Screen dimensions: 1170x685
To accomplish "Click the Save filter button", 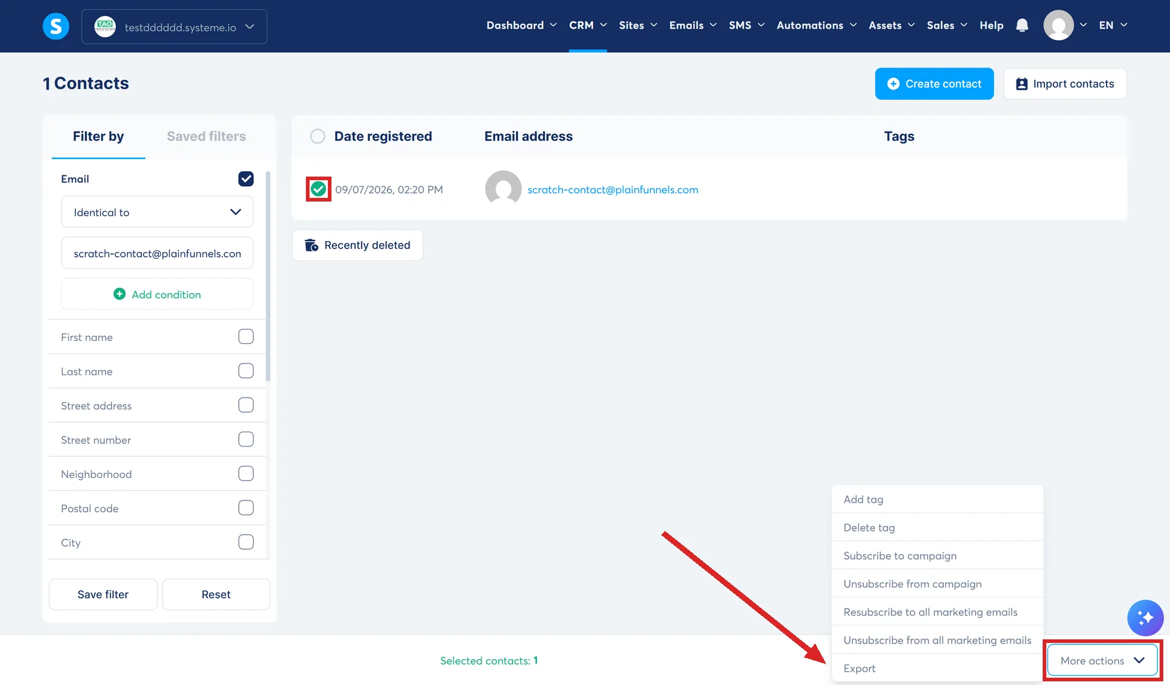I will click(103, 594).
